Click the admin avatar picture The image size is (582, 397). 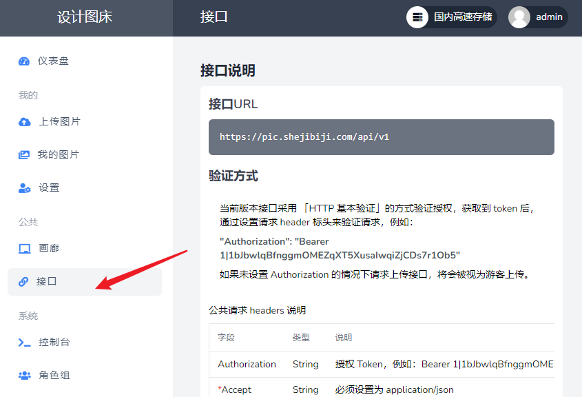pos(519,17)
